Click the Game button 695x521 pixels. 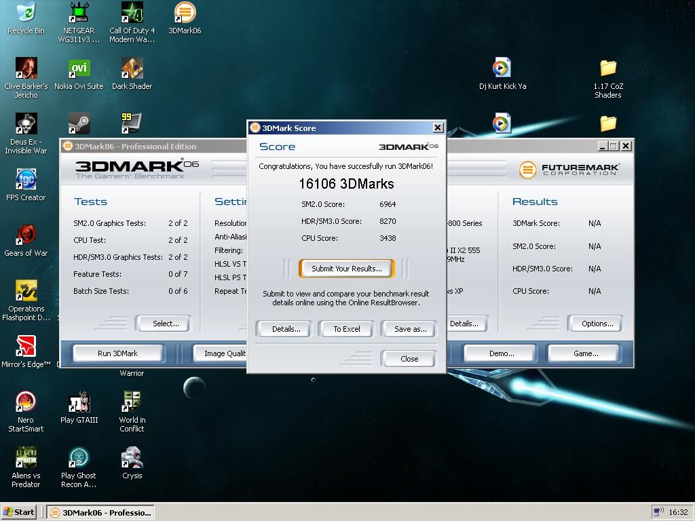pos(585,353)
